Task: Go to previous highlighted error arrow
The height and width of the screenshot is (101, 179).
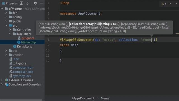Action: pyautogui.click(x=170, y=4)
